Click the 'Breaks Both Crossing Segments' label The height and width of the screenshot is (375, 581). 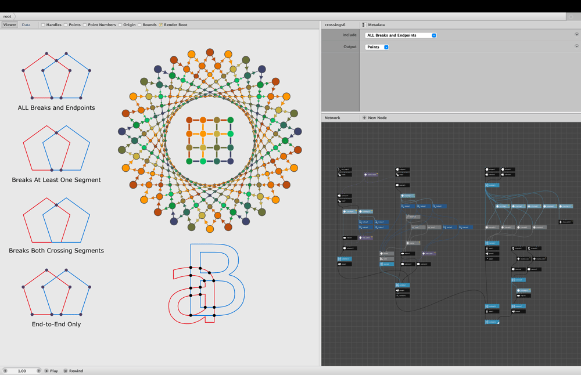click(x=56, y=251)
